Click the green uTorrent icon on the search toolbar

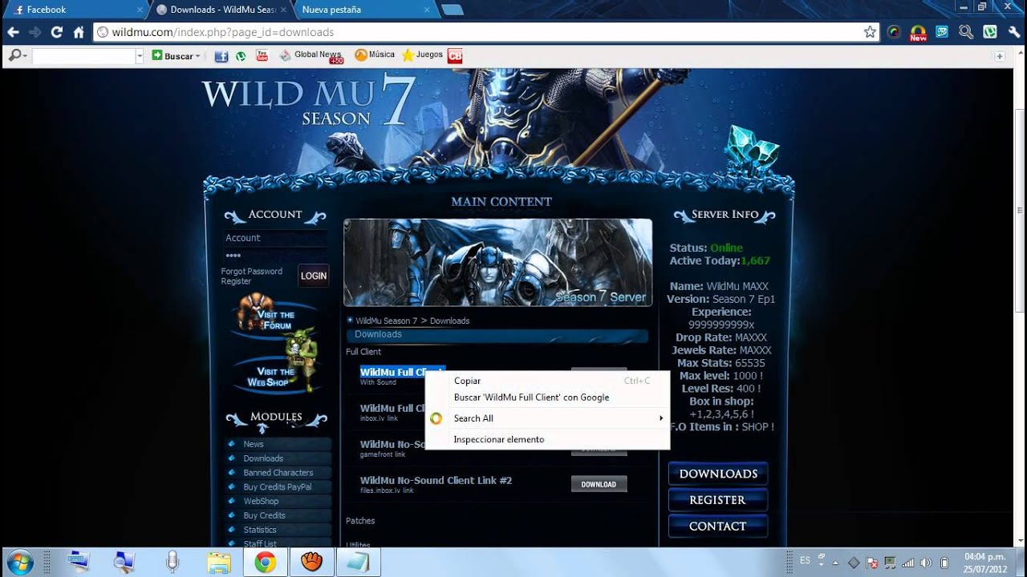point(241,56)
